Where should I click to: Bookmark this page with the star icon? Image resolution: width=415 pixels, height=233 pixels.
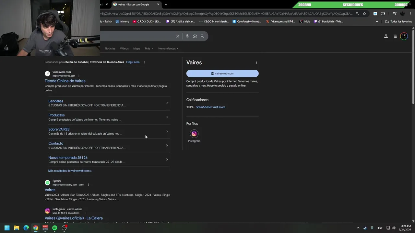click(x=364, y=14)
